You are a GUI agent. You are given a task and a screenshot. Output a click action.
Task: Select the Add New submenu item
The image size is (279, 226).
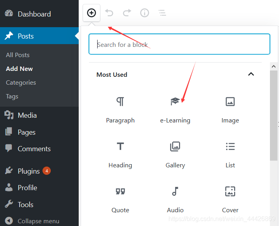click(x=19, y=69)
